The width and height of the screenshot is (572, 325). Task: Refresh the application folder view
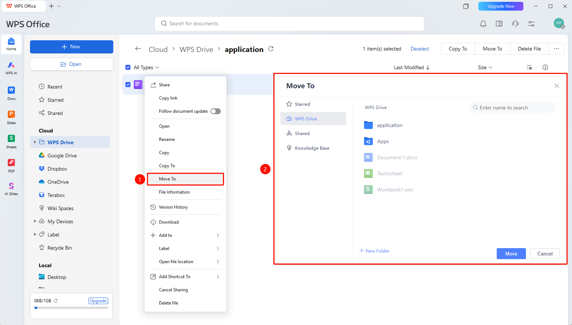point(271,49)
